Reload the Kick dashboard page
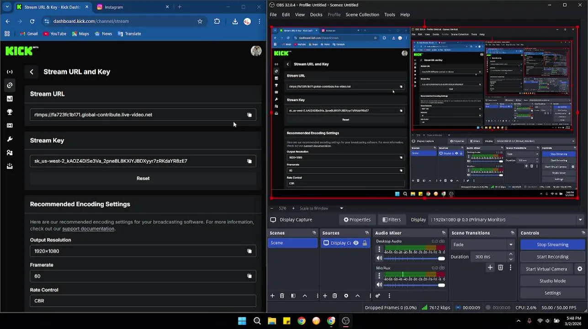 click(x=32, y=21)
